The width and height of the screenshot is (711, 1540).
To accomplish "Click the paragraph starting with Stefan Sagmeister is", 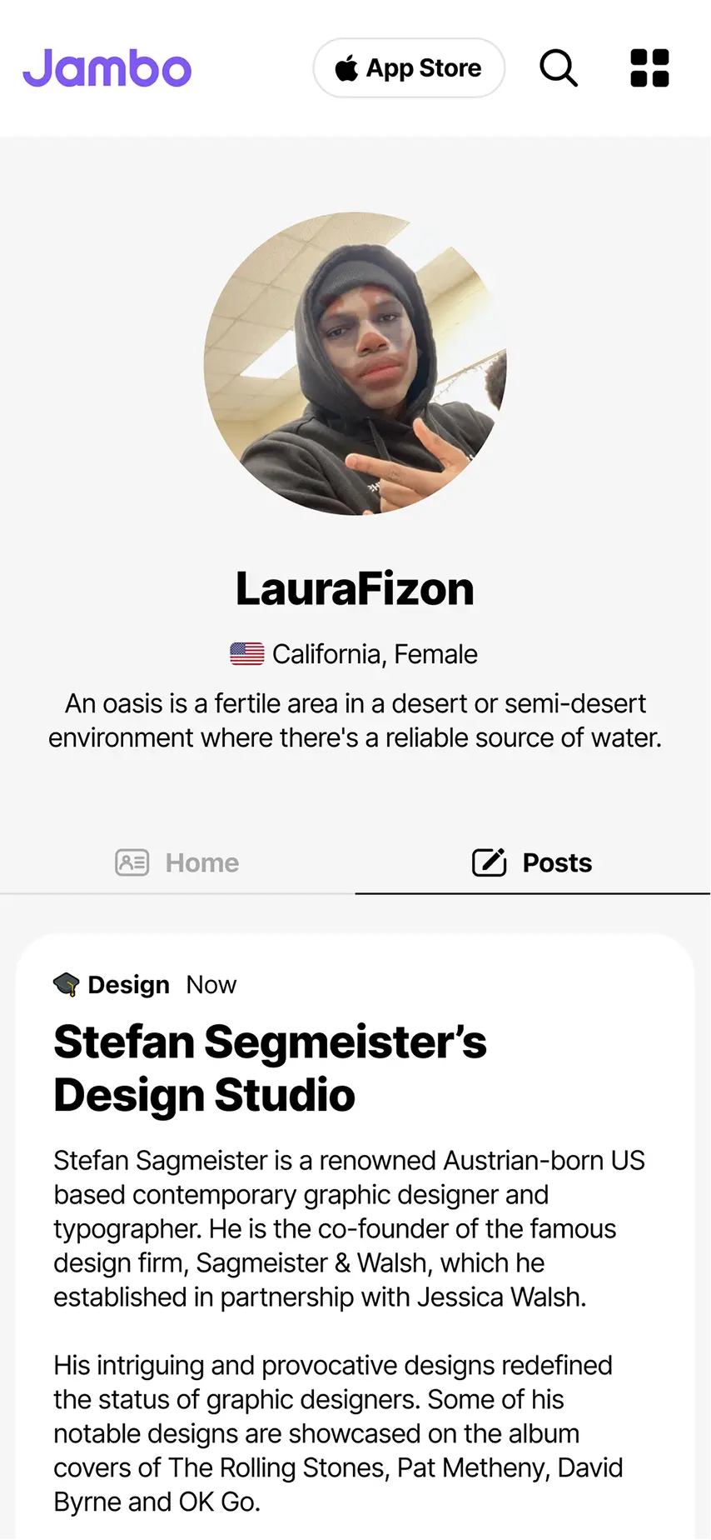I will [x=349, y=1228].
